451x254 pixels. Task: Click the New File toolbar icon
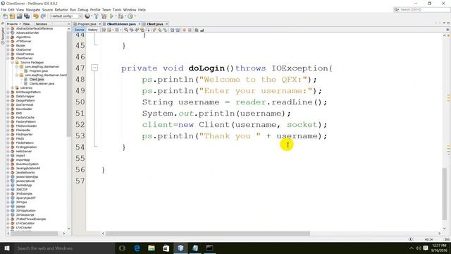[5, 16]
